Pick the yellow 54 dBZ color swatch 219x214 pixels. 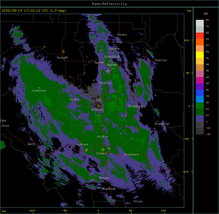[x=200, y=55]
